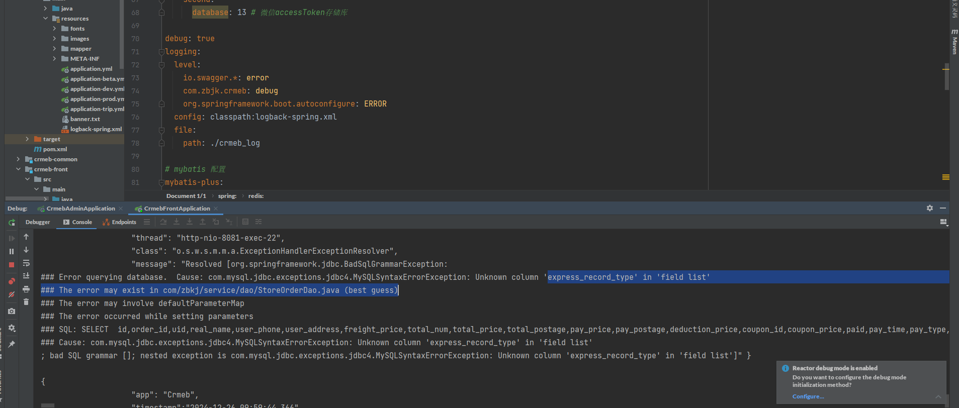Jump down the stack trace arrow
This screenshot has width=959, height=408.
pyautogui.click(x=26, y=250)
